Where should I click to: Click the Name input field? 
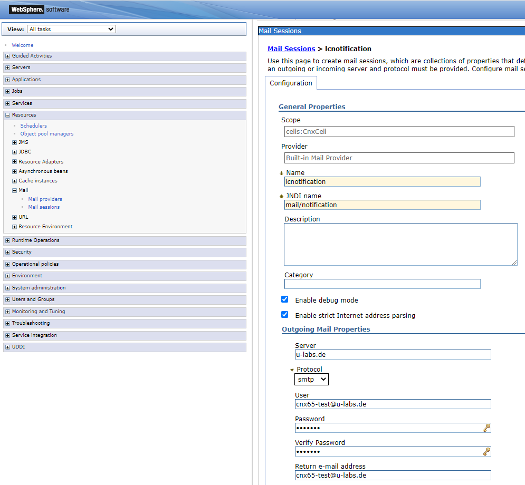(x=383, y=182)
